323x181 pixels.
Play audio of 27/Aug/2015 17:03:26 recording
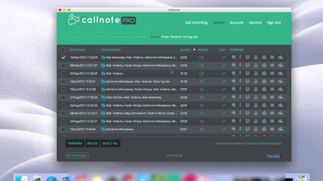point(201,97)
